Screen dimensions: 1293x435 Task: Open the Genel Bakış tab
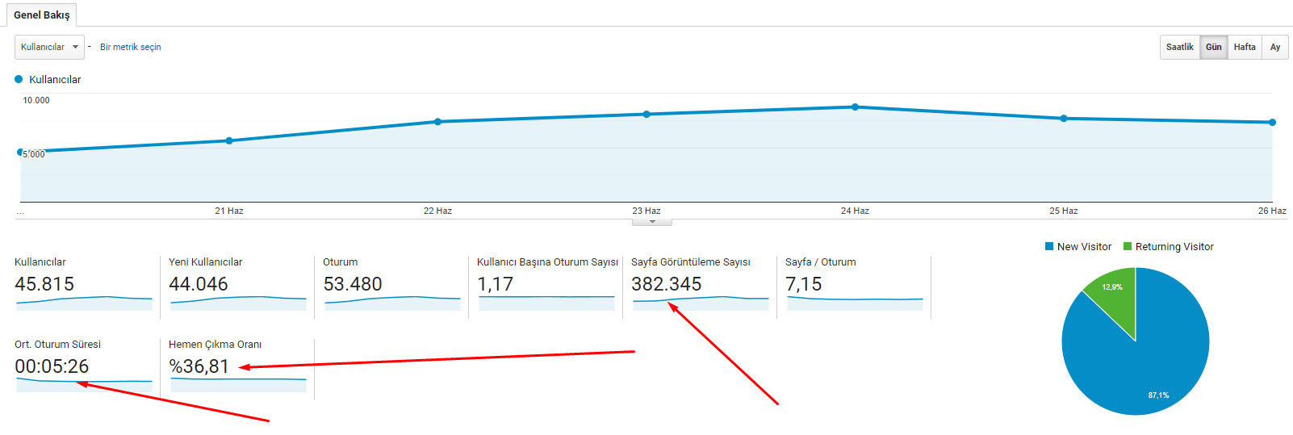click(42, 15)
